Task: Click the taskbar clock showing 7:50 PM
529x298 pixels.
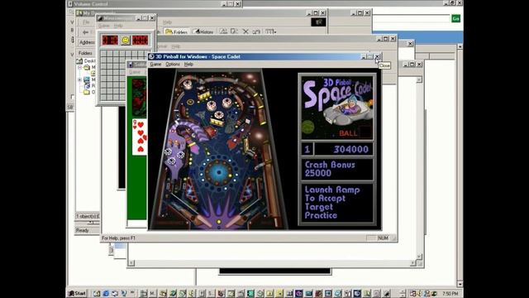Action: point(450,294)
